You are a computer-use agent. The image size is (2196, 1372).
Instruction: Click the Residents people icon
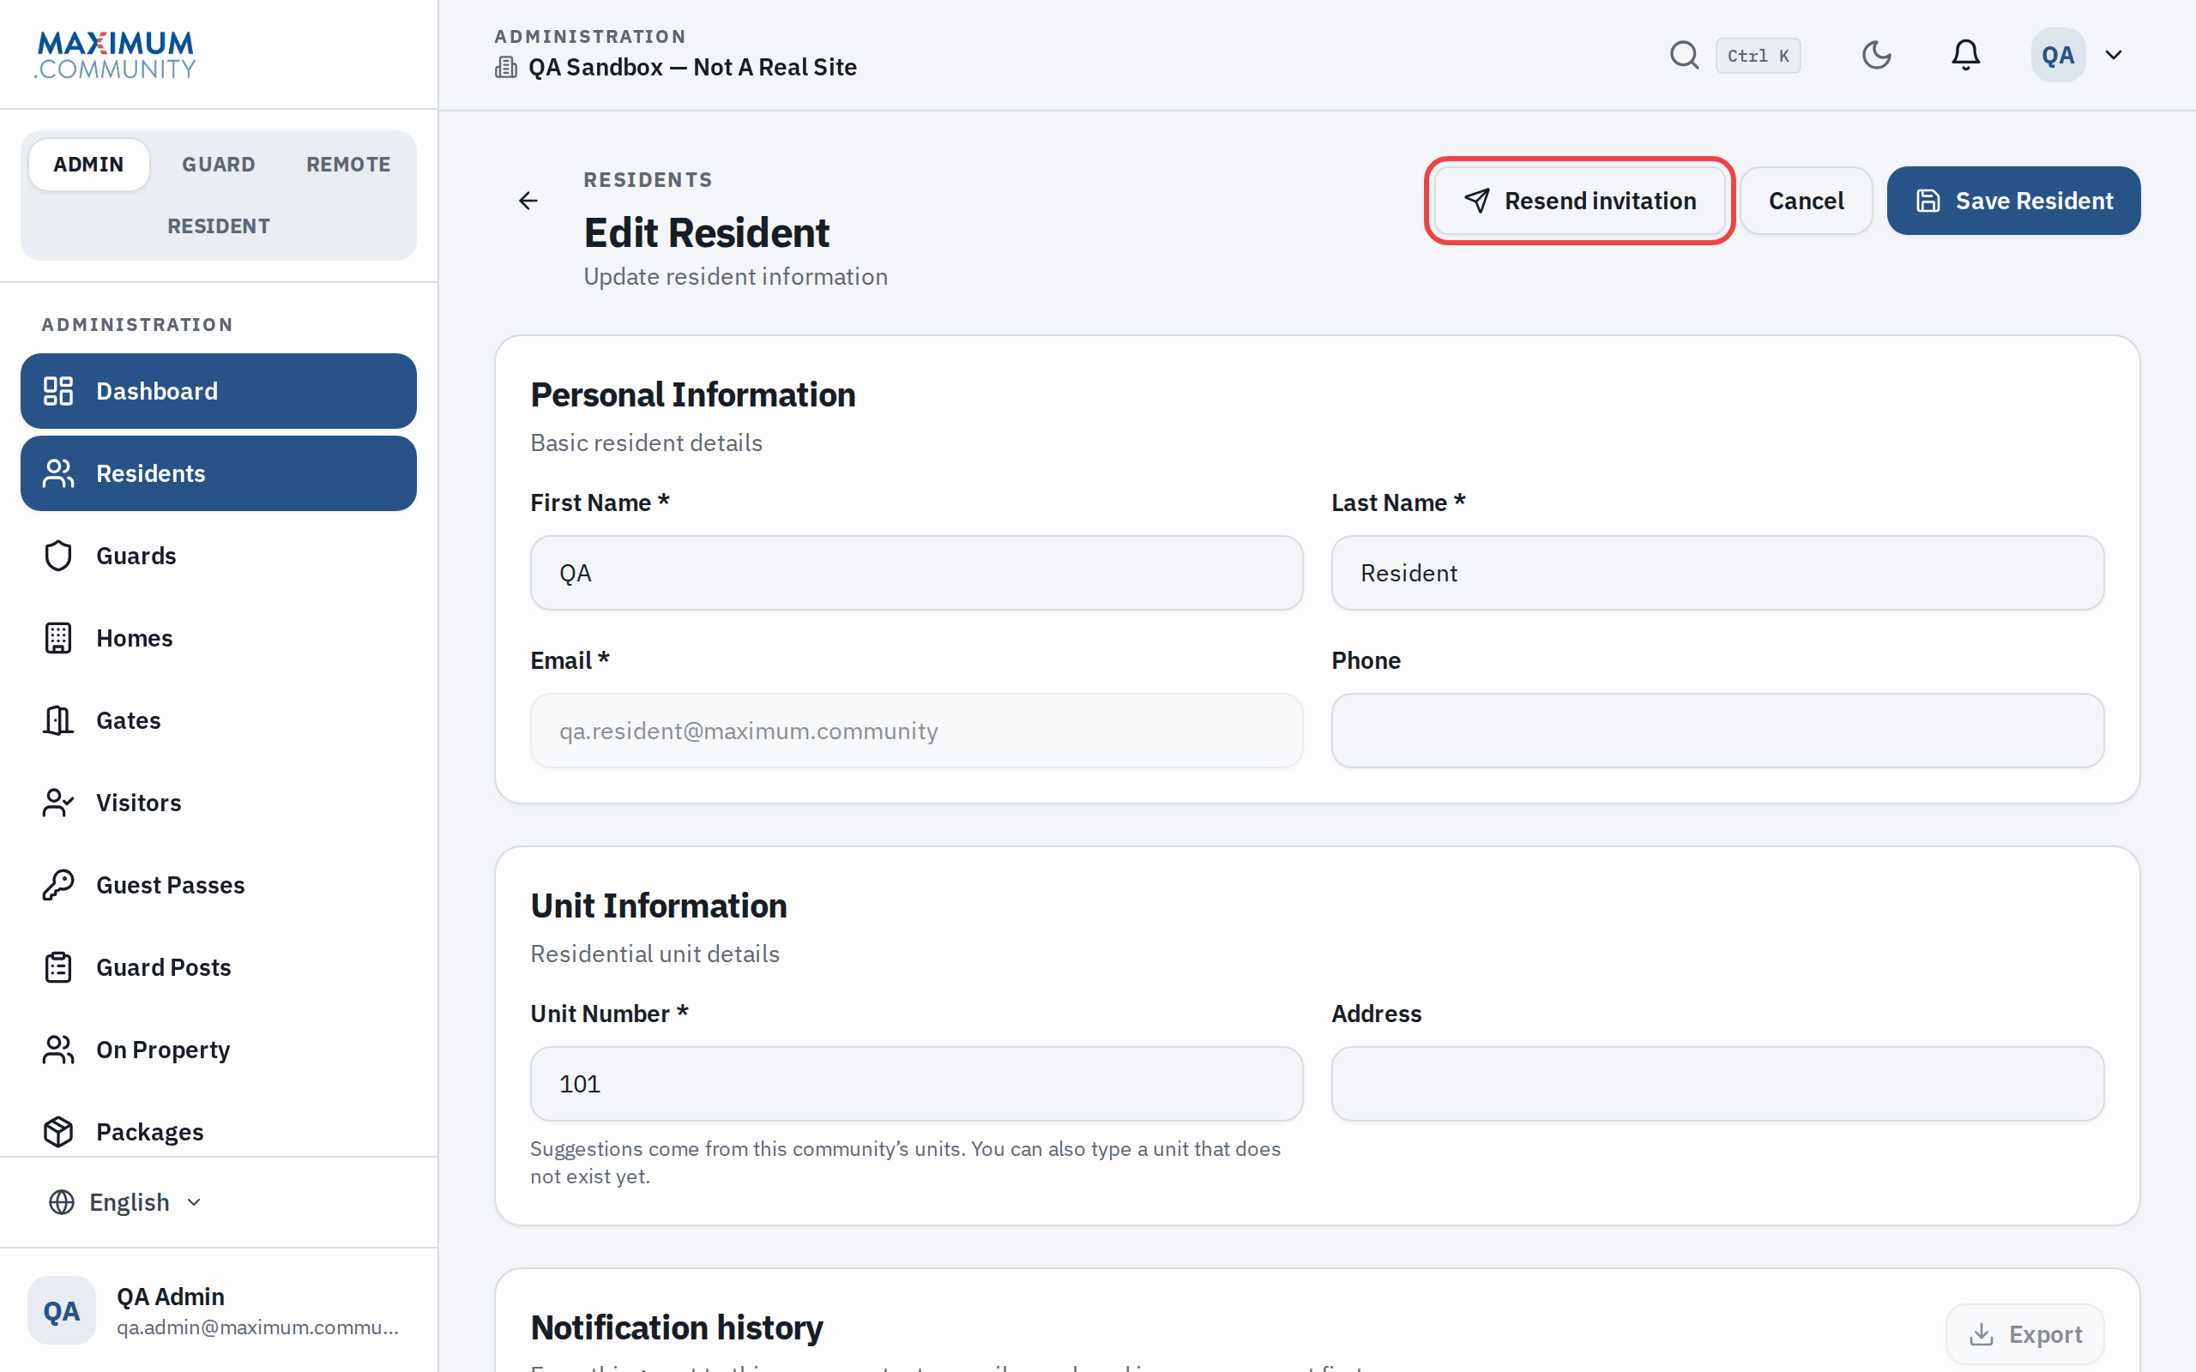tap(58, 473)
